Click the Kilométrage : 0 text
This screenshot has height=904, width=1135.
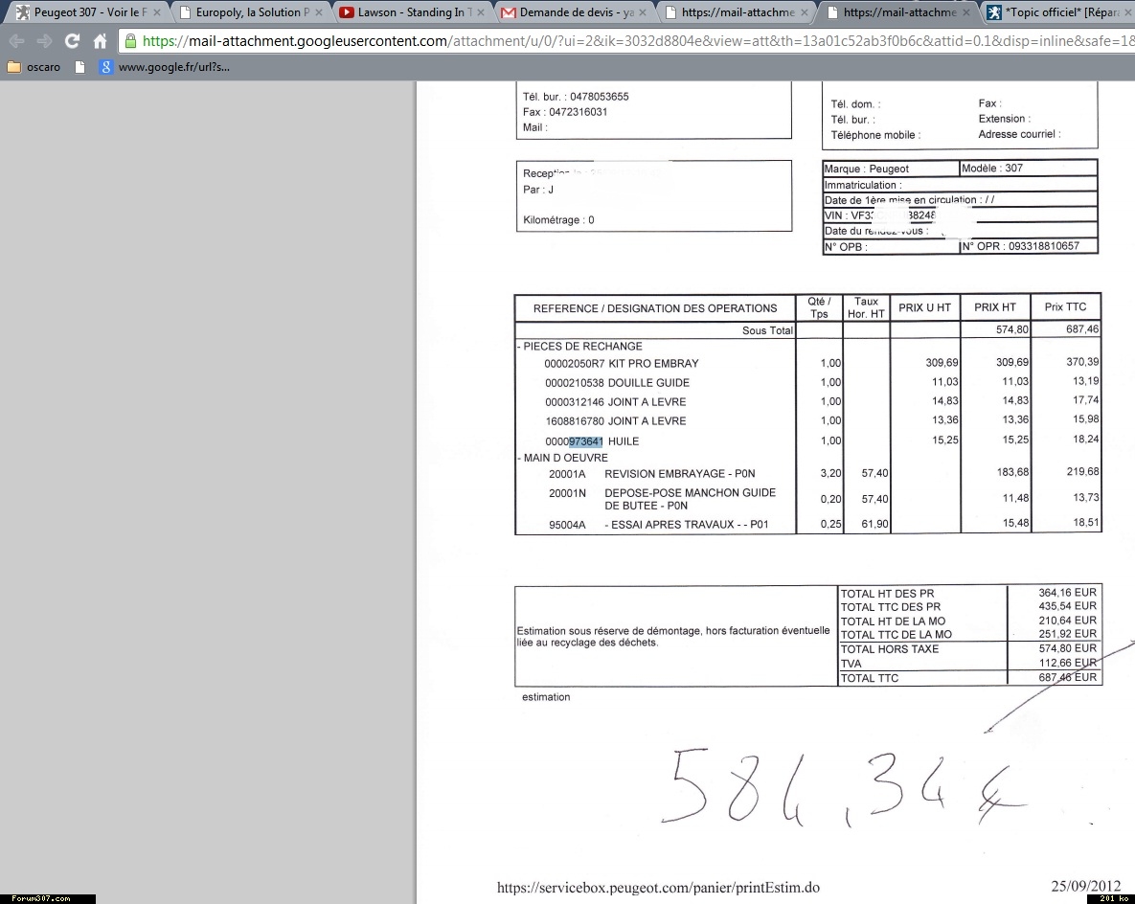(x=558, y=220)
